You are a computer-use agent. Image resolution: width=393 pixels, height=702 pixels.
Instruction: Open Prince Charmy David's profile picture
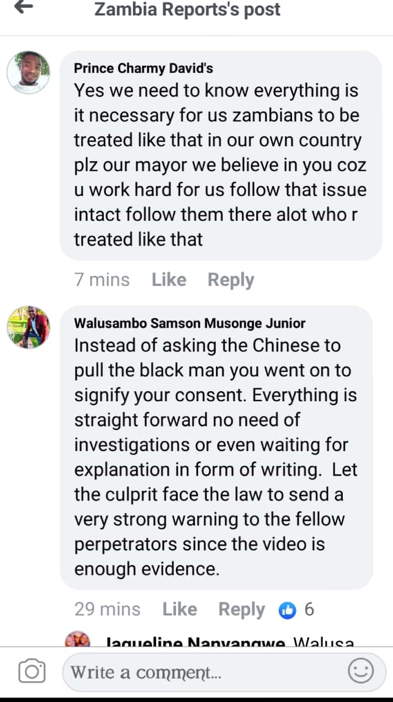[28, 72]
